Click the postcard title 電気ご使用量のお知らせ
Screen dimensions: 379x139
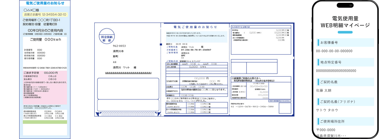pos(195,27)
